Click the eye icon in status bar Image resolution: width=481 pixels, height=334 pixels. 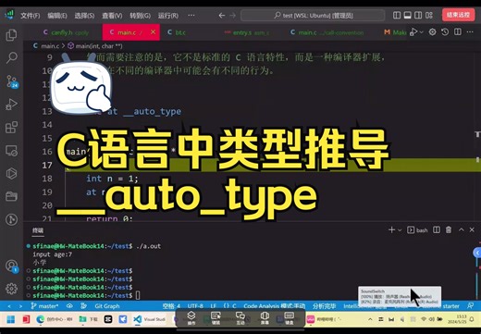tap(69, 306)
